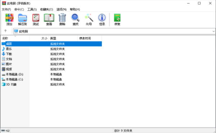Open the 命令(C) menu

tap(19, 9)
